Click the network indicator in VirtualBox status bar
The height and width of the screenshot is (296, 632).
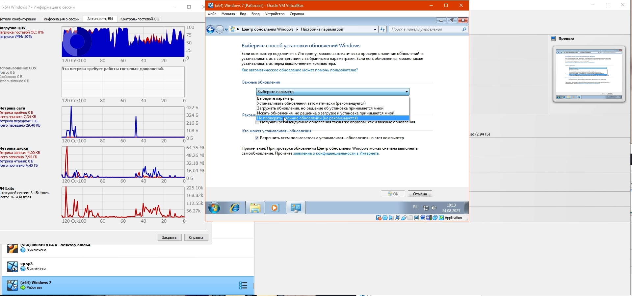[398, 218]
